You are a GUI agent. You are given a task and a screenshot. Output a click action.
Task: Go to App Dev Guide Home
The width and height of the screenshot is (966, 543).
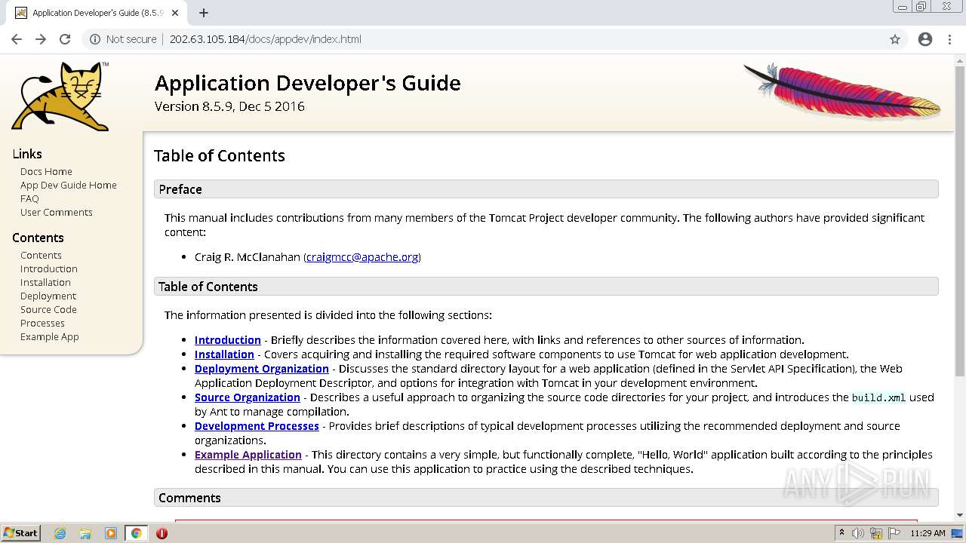(69, 185)
